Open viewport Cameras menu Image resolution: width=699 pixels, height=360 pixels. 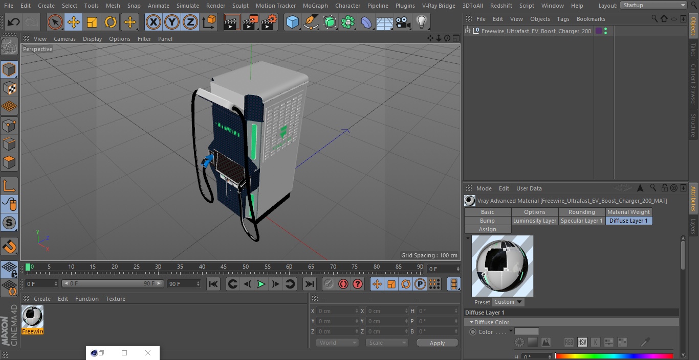coord(64,39)
